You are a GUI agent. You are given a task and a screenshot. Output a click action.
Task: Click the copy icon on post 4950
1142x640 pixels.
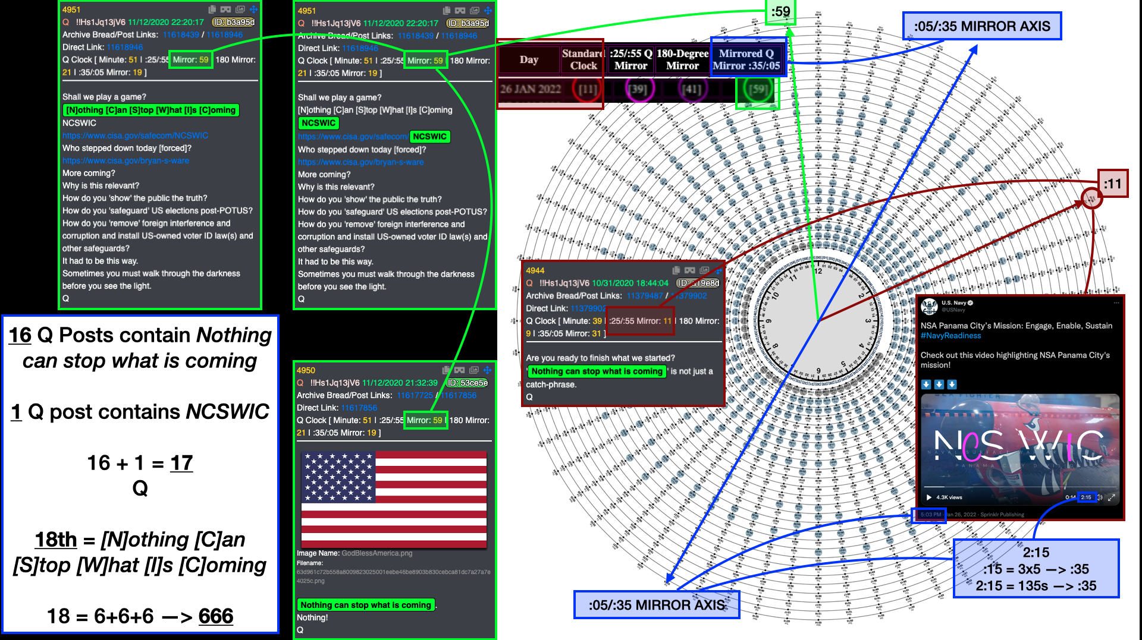[x=446, y=370]
